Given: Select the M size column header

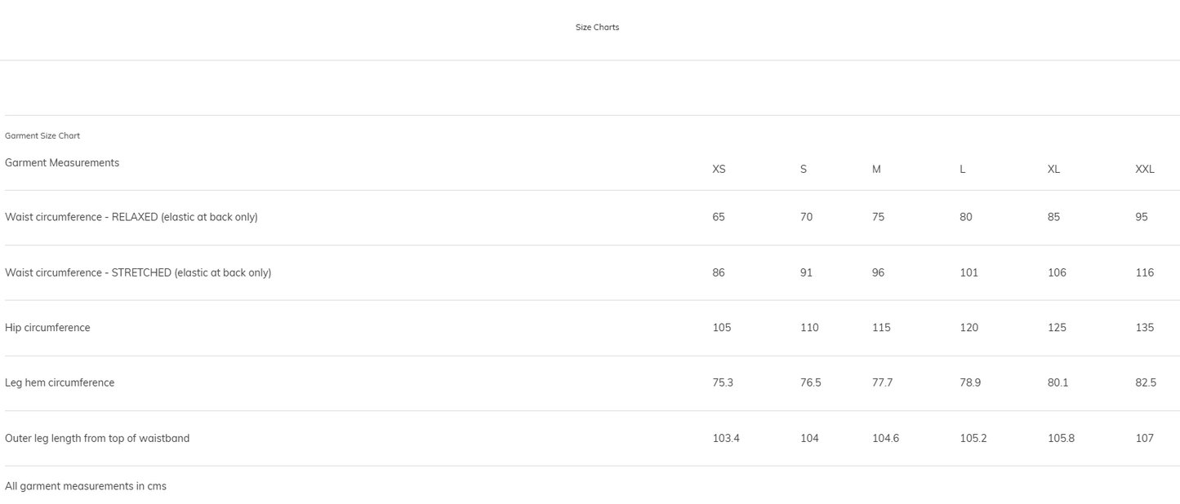Looking at the screenshot, I should click(876, 170).
